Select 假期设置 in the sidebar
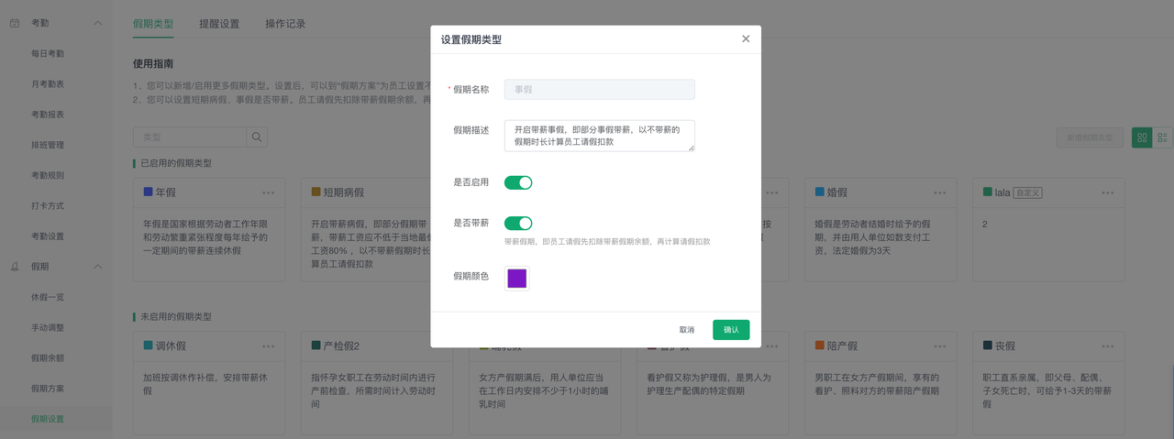 point(48,419)
